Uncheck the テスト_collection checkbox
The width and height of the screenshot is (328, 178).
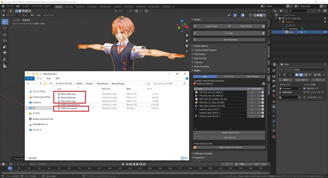click(280, 18)
